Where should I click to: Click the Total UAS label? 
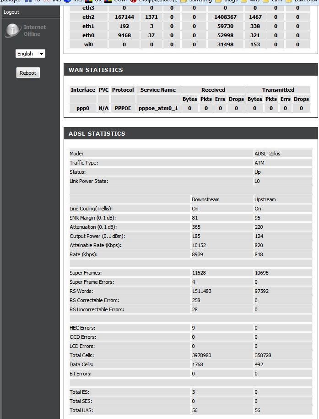click(81, 410)
